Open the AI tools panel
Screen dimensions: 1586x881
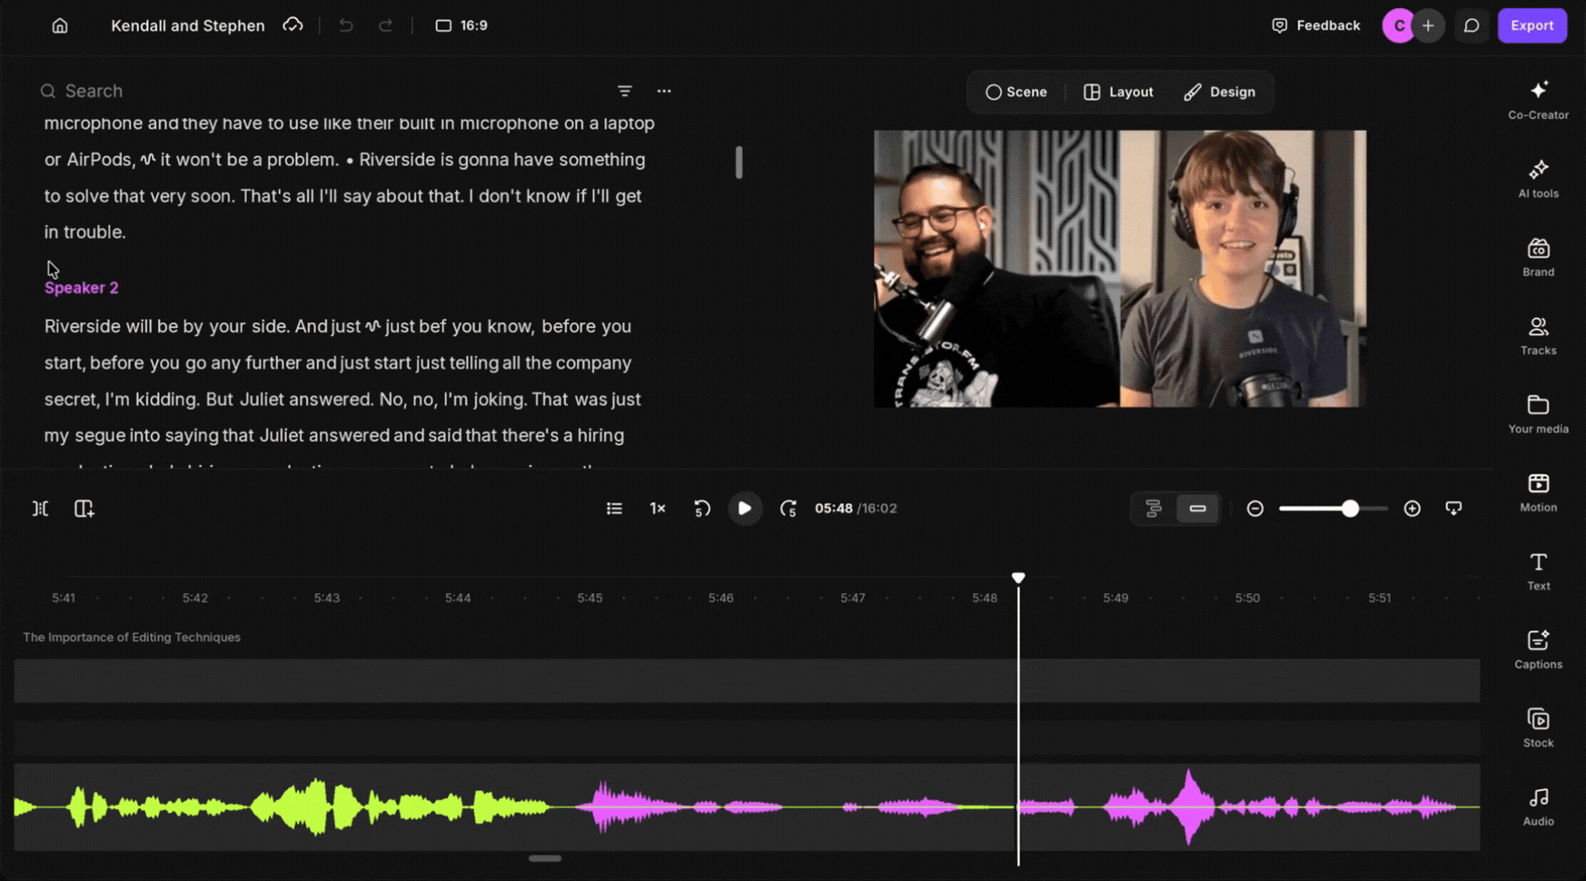point(1538,179)
